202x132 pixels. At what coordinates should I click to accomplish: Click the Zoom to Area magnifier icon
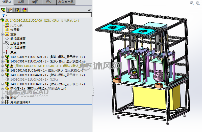click(x=198, y=3)
